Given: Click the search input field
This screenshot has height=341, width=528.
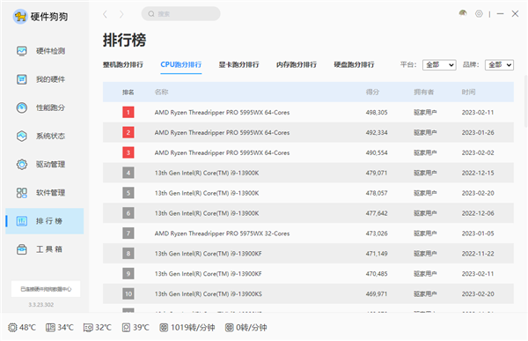Looking at the screenshot, I should 180,14.
